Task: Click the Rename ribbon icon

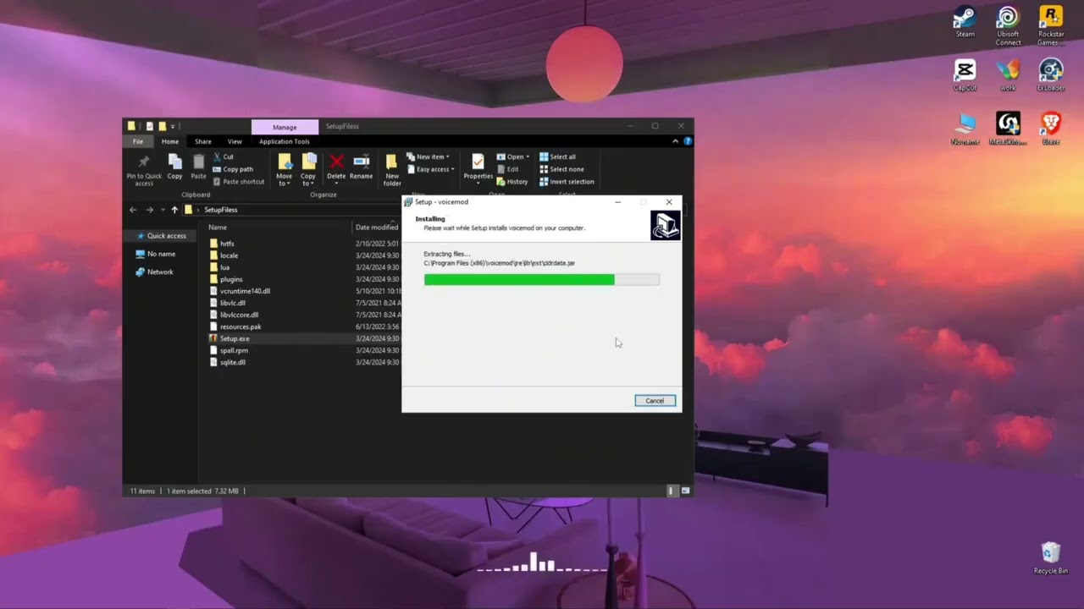Action: click(361, 167)
